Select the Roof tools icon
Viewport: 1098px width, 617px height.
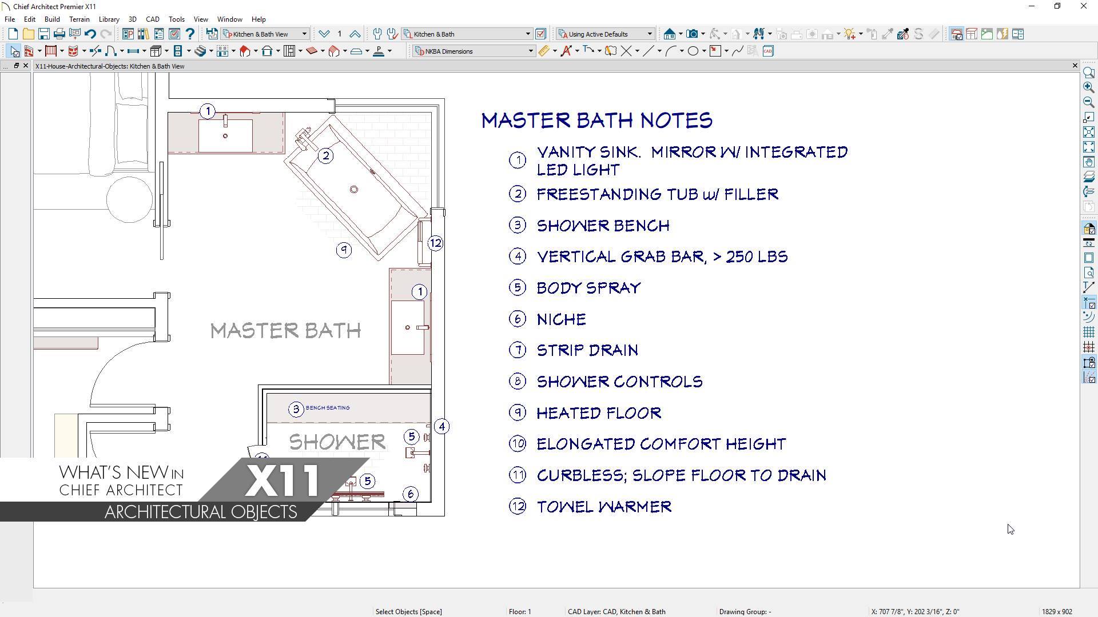click(245, 51)
